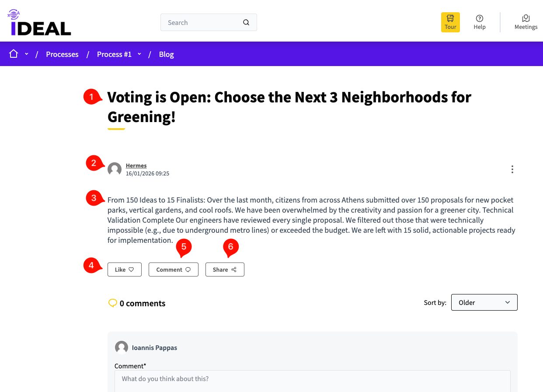Viewport: 543px width, 392px height.
Task: Expand the home breadcrumb dropdown chevron
Action: 27,54
